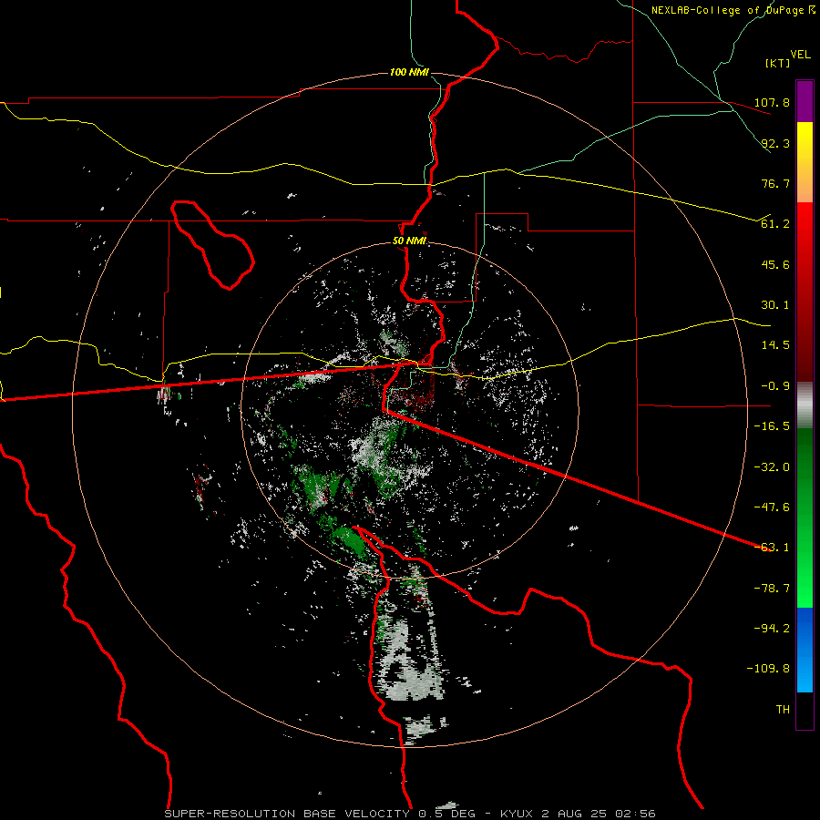Click the -0.9 velocity scale value

click(x=775, y=386)
